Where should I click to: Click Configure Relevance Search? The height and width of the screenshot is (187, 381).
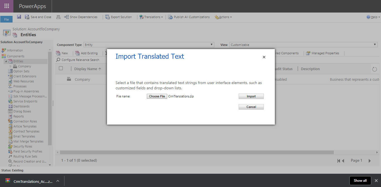[78, 60]
